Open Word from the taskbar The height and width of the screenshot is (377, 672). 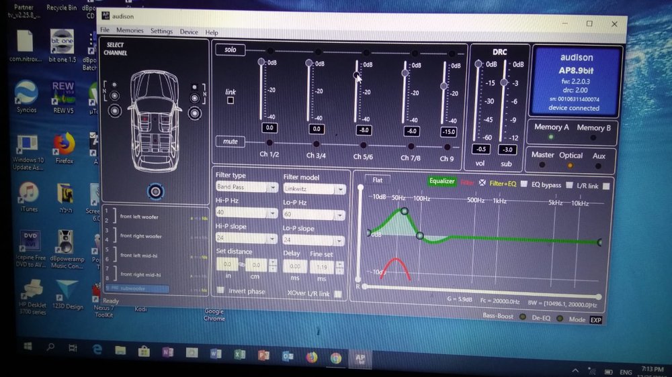click(x=216, y=354)
